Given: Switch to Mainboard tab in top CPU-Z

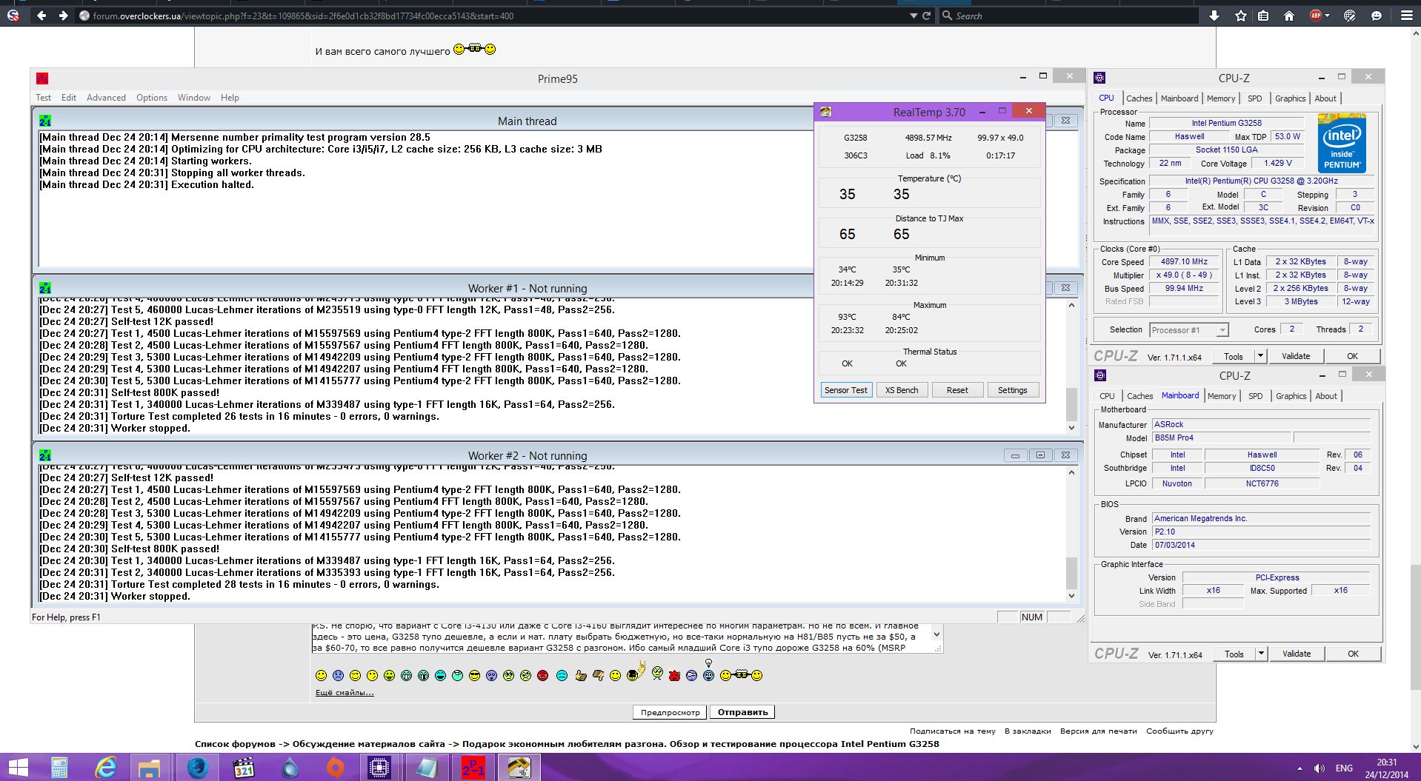Looking at the screenshot, I should tap(1179, 98).
